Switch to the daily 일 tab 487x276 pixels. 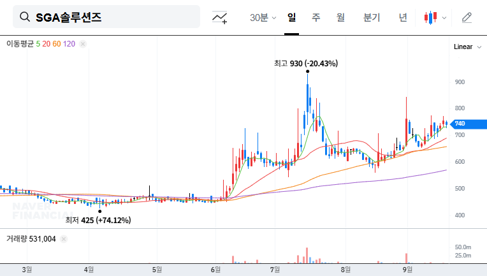point(291,18)
